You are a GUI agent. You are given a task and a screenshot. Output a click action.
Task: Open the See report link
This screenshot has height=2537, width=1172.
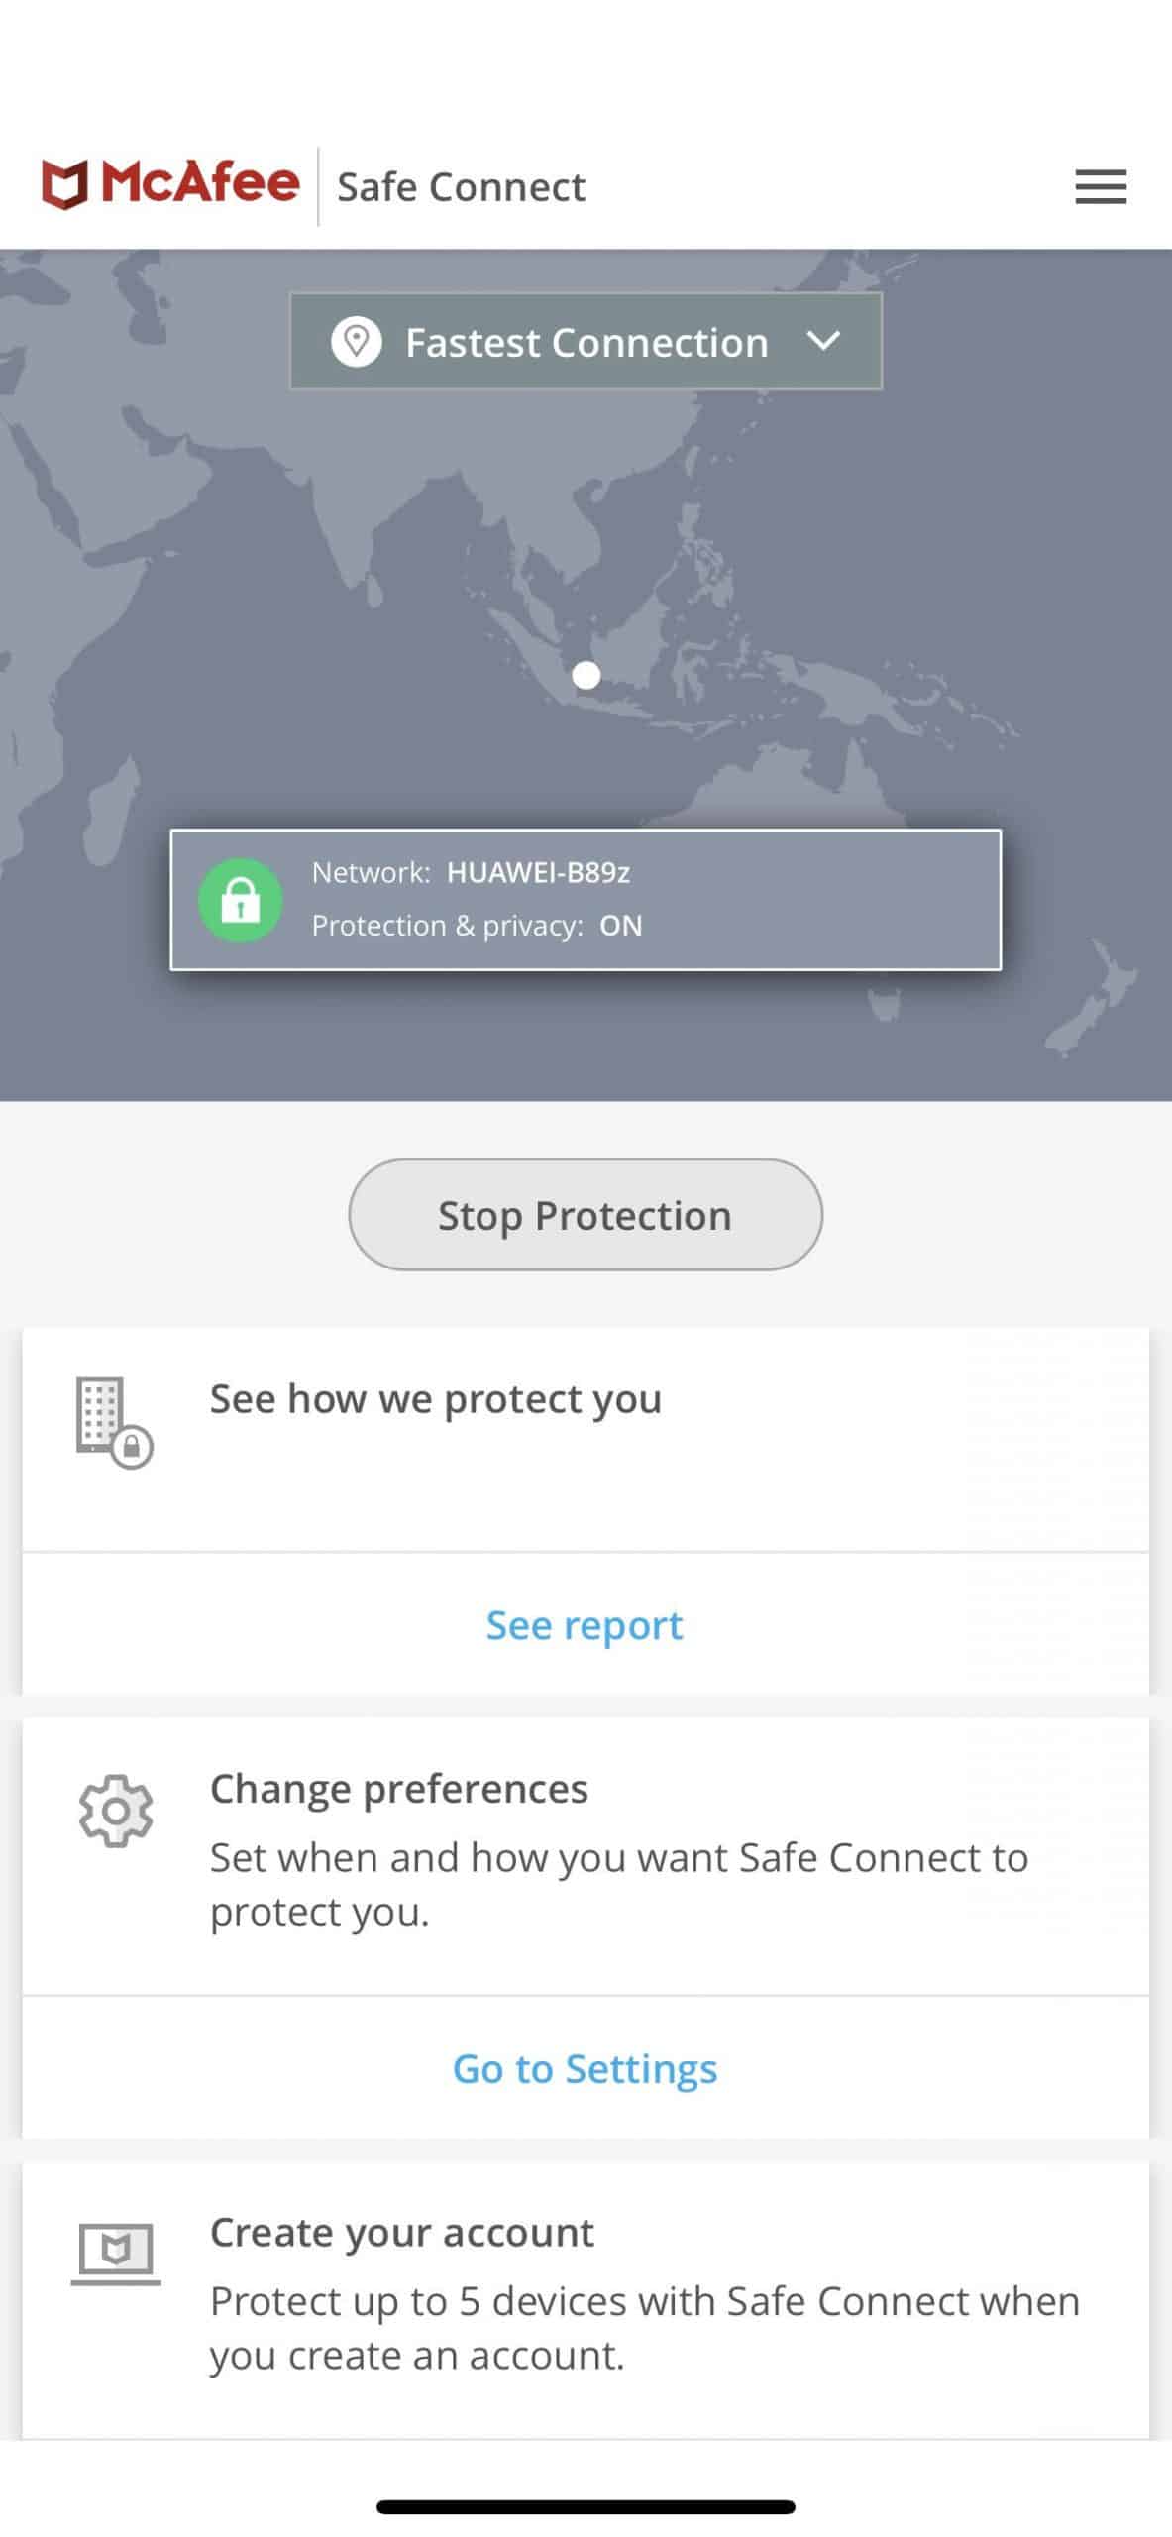point(584,1625)
